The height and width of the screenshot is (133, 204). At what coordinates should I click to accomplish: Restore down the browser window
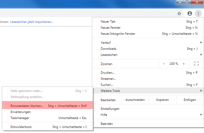tap(187, 2)
